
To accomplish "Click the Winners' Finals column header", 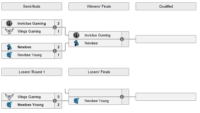I will tap(99, 6).
